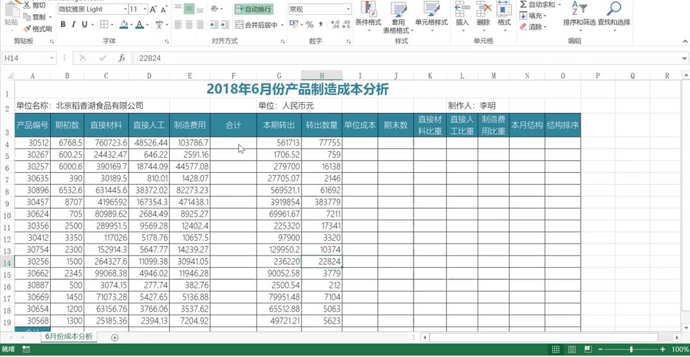Decrease font size with small A
This screenshot has width=690, height=357.
pos(164,9)
